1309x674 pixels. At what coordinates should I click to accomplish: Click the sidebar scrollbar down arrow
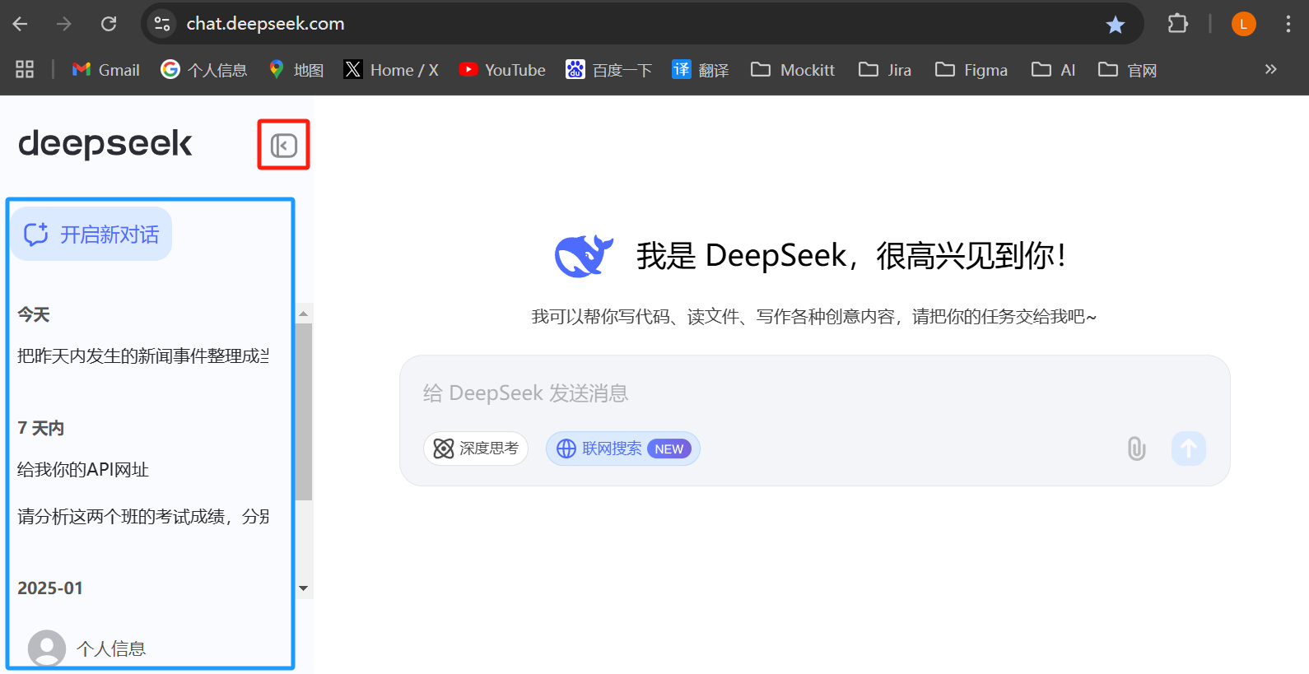click(304, 588)
